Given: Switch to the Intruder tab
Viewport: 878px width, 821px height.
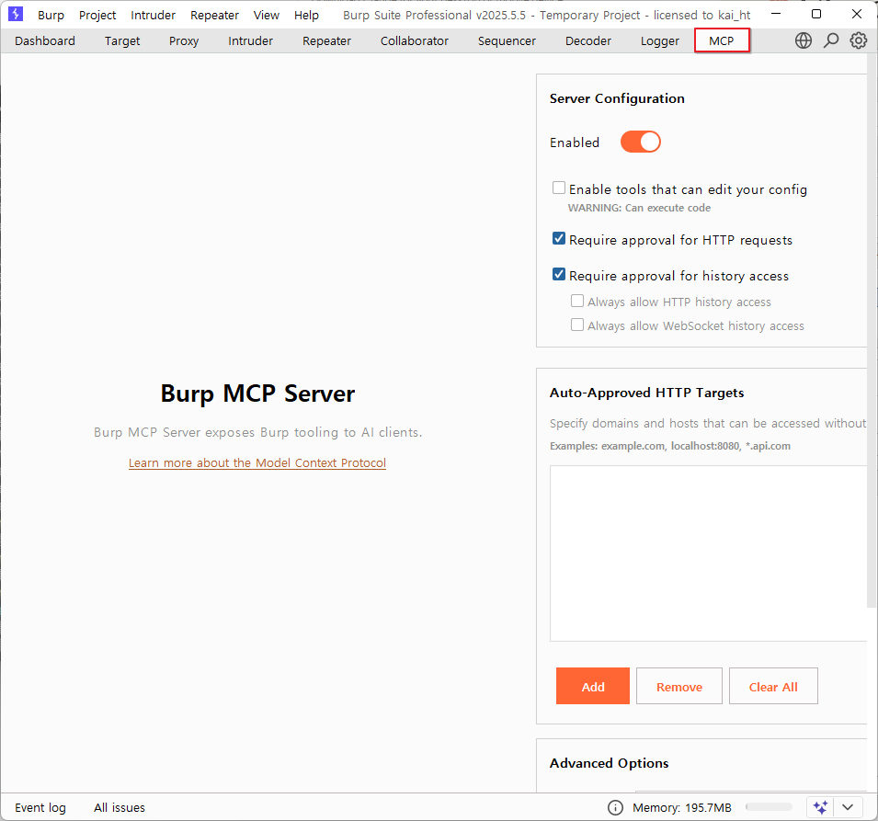Looking at the screenshot, I should (250, 40).
